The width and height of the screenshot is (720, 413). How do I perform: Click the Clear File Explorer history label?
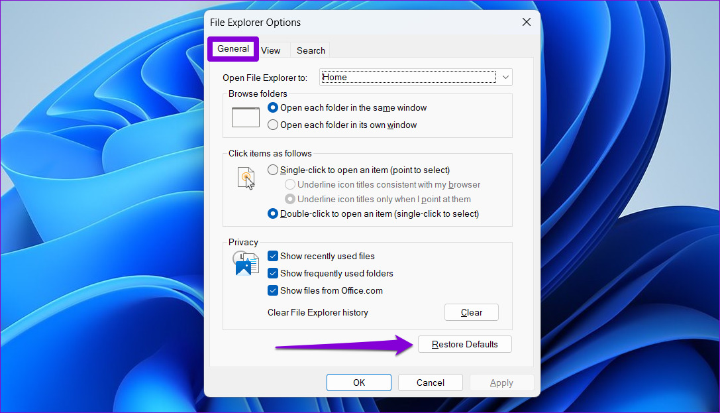(x=318, y=312)
